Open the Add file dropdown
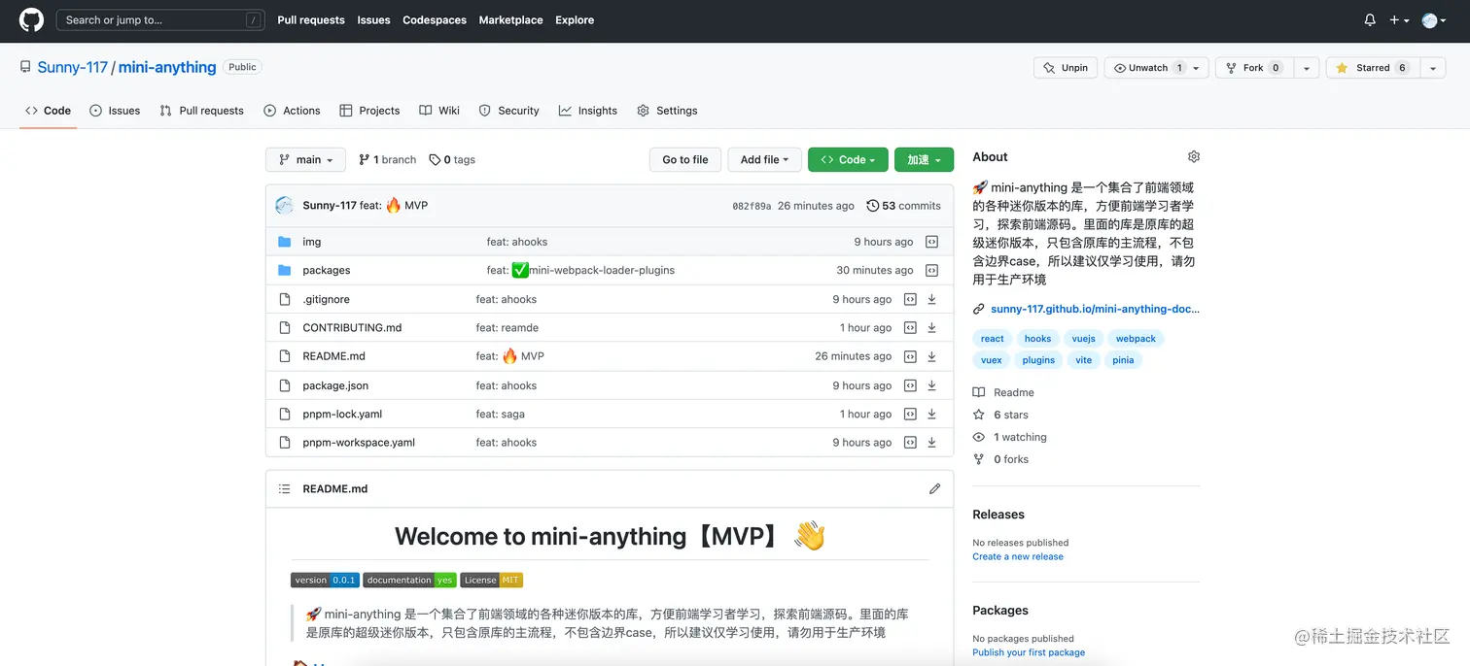The width and height of the screenshot is (1470, 666). pyautogui.click(x=764, y=160)
